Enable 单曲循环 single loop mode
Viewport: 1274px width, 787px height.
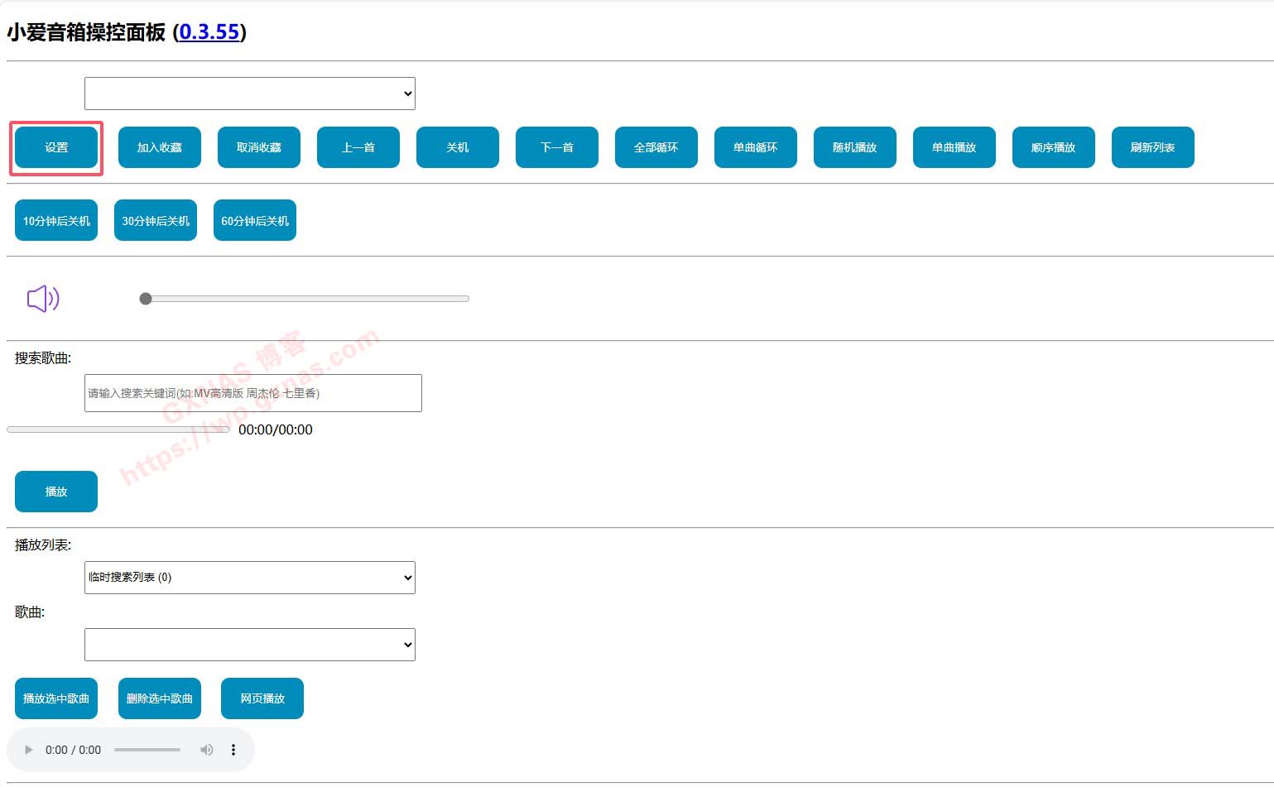click(x=756, y=147)
